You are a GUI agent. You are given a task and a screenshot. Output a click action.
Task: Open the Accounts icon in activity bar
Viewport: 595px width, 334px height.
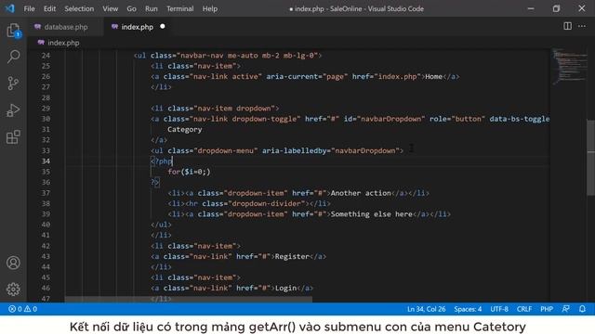pyautogui.click(x=13, y=263)
